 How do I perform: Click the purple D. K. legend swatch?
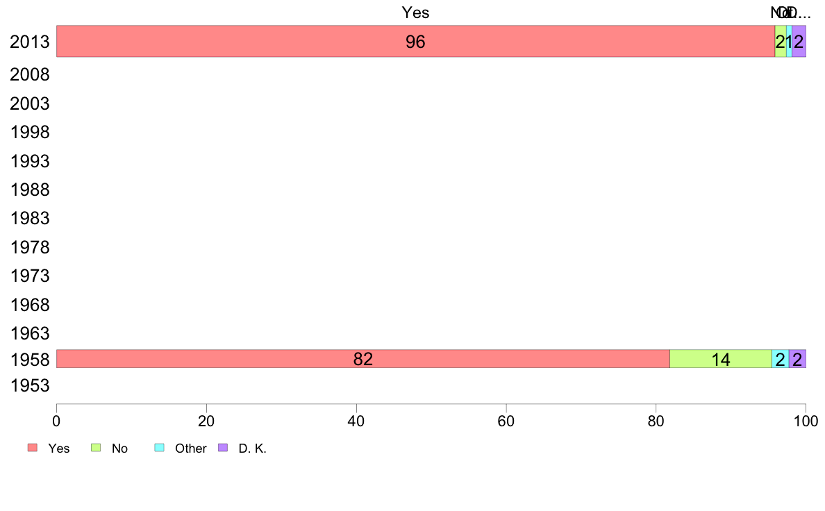click(223, 447)
